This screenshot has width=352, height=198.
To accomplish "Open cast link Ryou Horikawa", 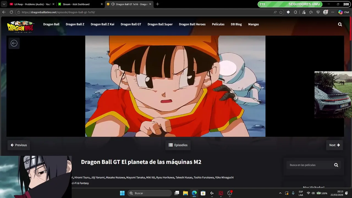I will (165, 177).
